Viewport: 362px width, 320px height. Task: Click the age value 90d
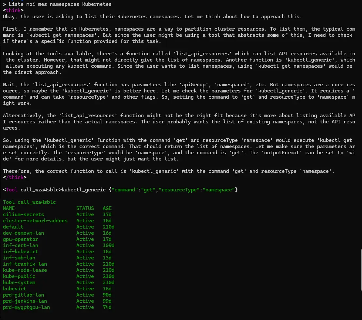(107, 295)
